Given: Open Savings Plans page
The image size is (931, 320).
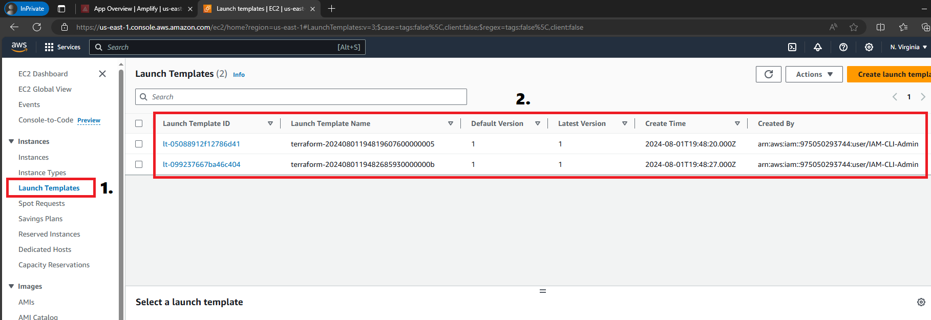Looking at the screenshot, I should pyautogui.click(x=40, y=219).
